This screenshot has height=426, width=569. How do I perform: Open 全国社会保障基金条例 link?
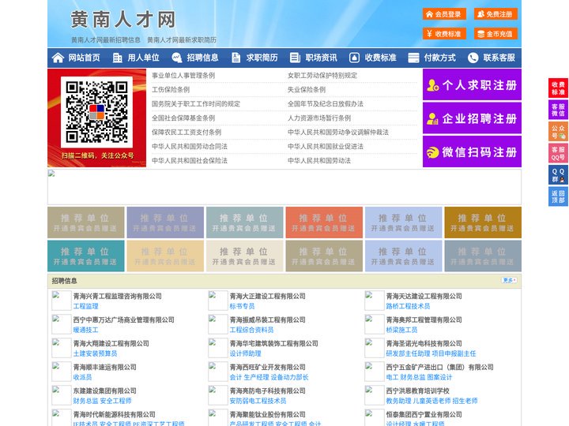click(x=183, y=118)
